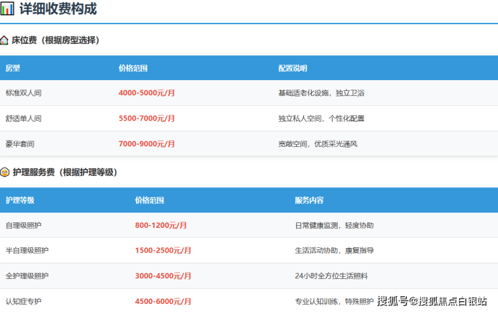Image resolution: width=498 pixels, height=312 pixels.
Task: Click the 5500-7000元/月 price
Action: pos(147,119)
